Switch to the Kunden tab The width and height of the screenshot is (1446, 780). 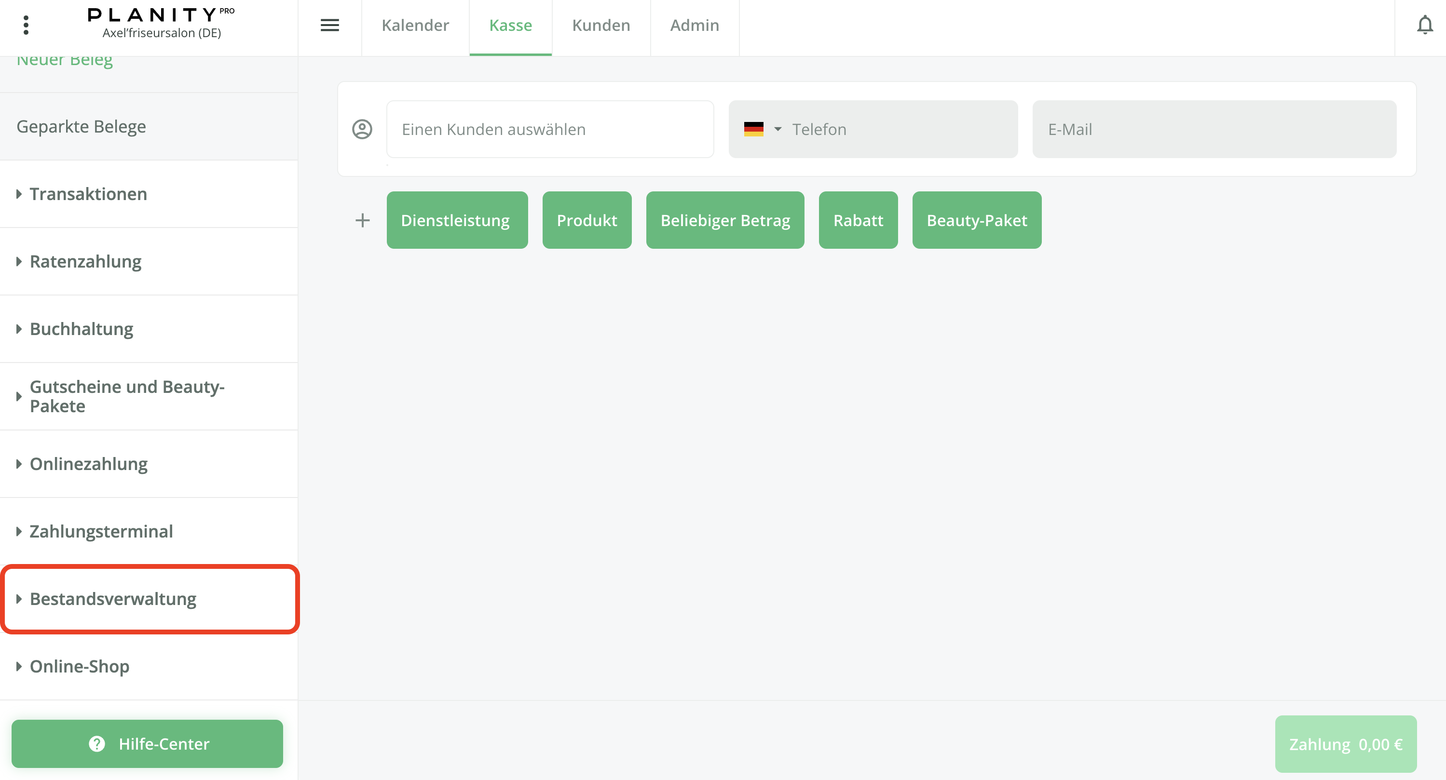600,25
